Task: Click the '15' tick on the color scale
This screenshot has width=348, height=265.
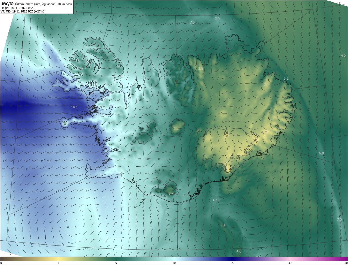Action: tap(232, 263)
